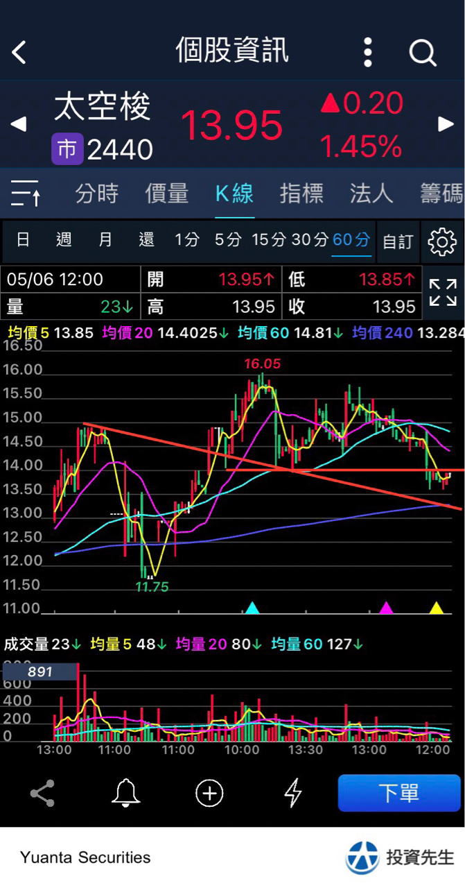Tap the cyan triangle chart marker
Image resolution: width=465 pixels, height=888 pixels.
tap(252, 608)
